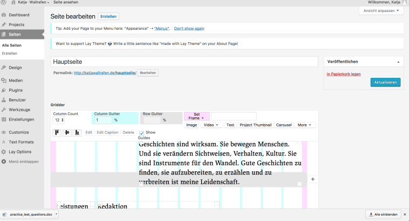Click the Hauptseite title input field
This screenshot has width=410, height=221.
184,62
